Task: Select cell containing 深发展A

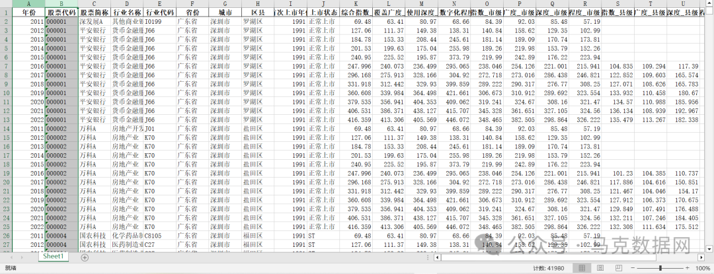Action: (x=95, y=21)
